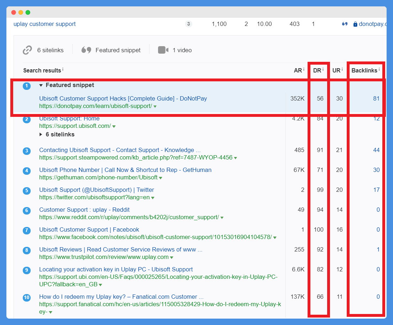The width and height of the screenshot is (393, 325).
Task: Click the info icon next to Search results
Action: 63,69
